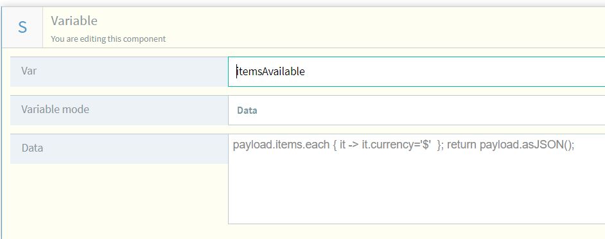Click the Data row label
The image size is (605, 239).
pos(32,148)
